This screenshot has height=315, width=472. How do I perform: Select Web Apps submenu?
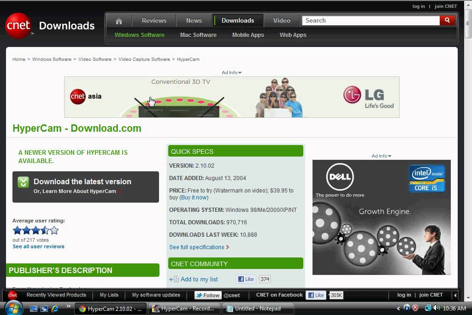coord(293,35)
